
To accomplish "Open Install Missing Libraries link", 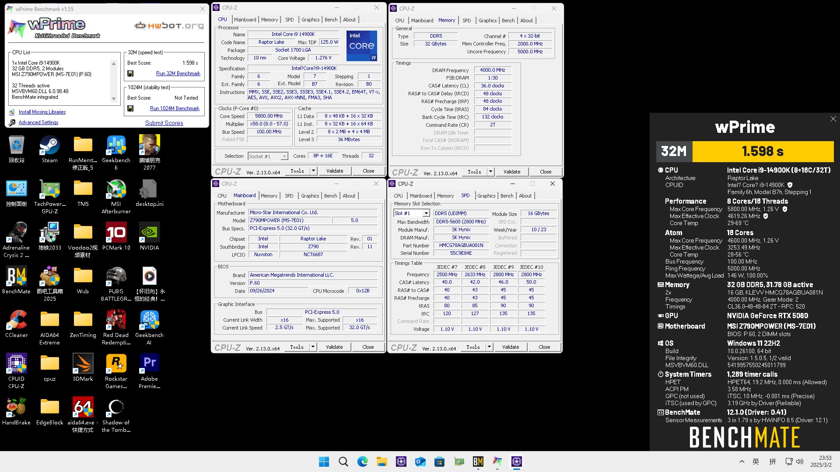I will point(42,112).
